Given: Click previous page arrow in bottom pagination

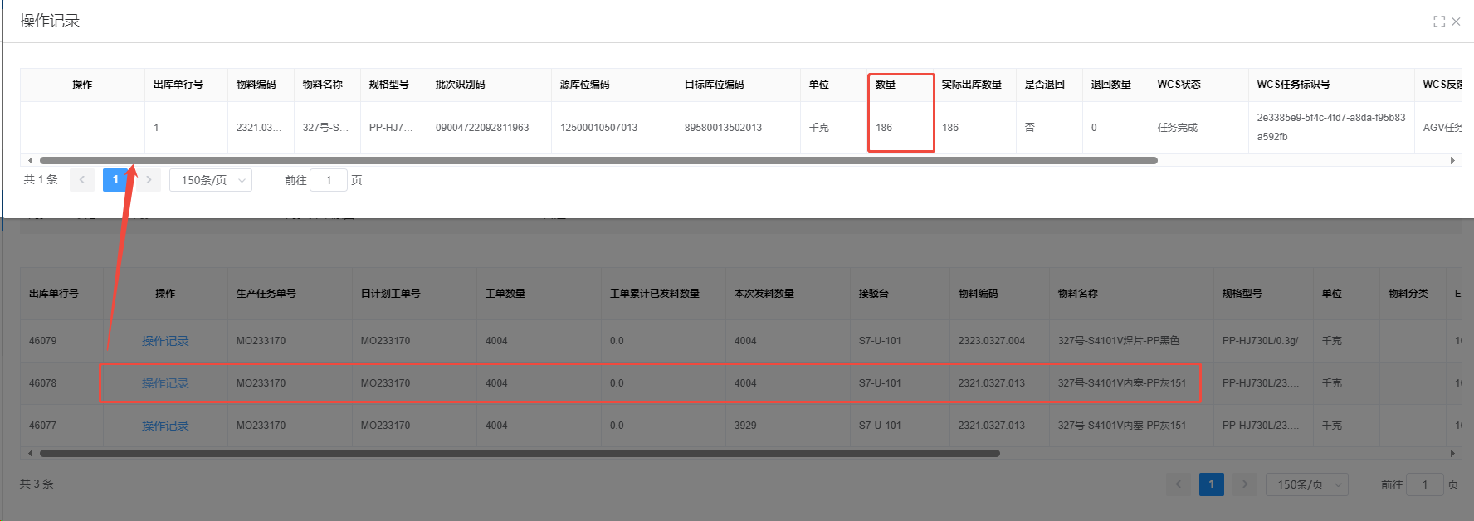Looking at the screenshot, I should pyautogui.click(x=1179, y=484).
